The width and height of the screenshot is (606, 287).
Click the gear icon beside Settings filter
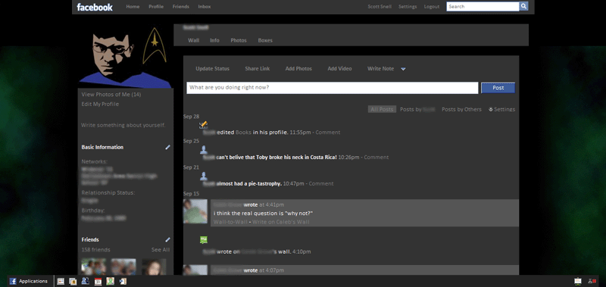click(491, 109)
